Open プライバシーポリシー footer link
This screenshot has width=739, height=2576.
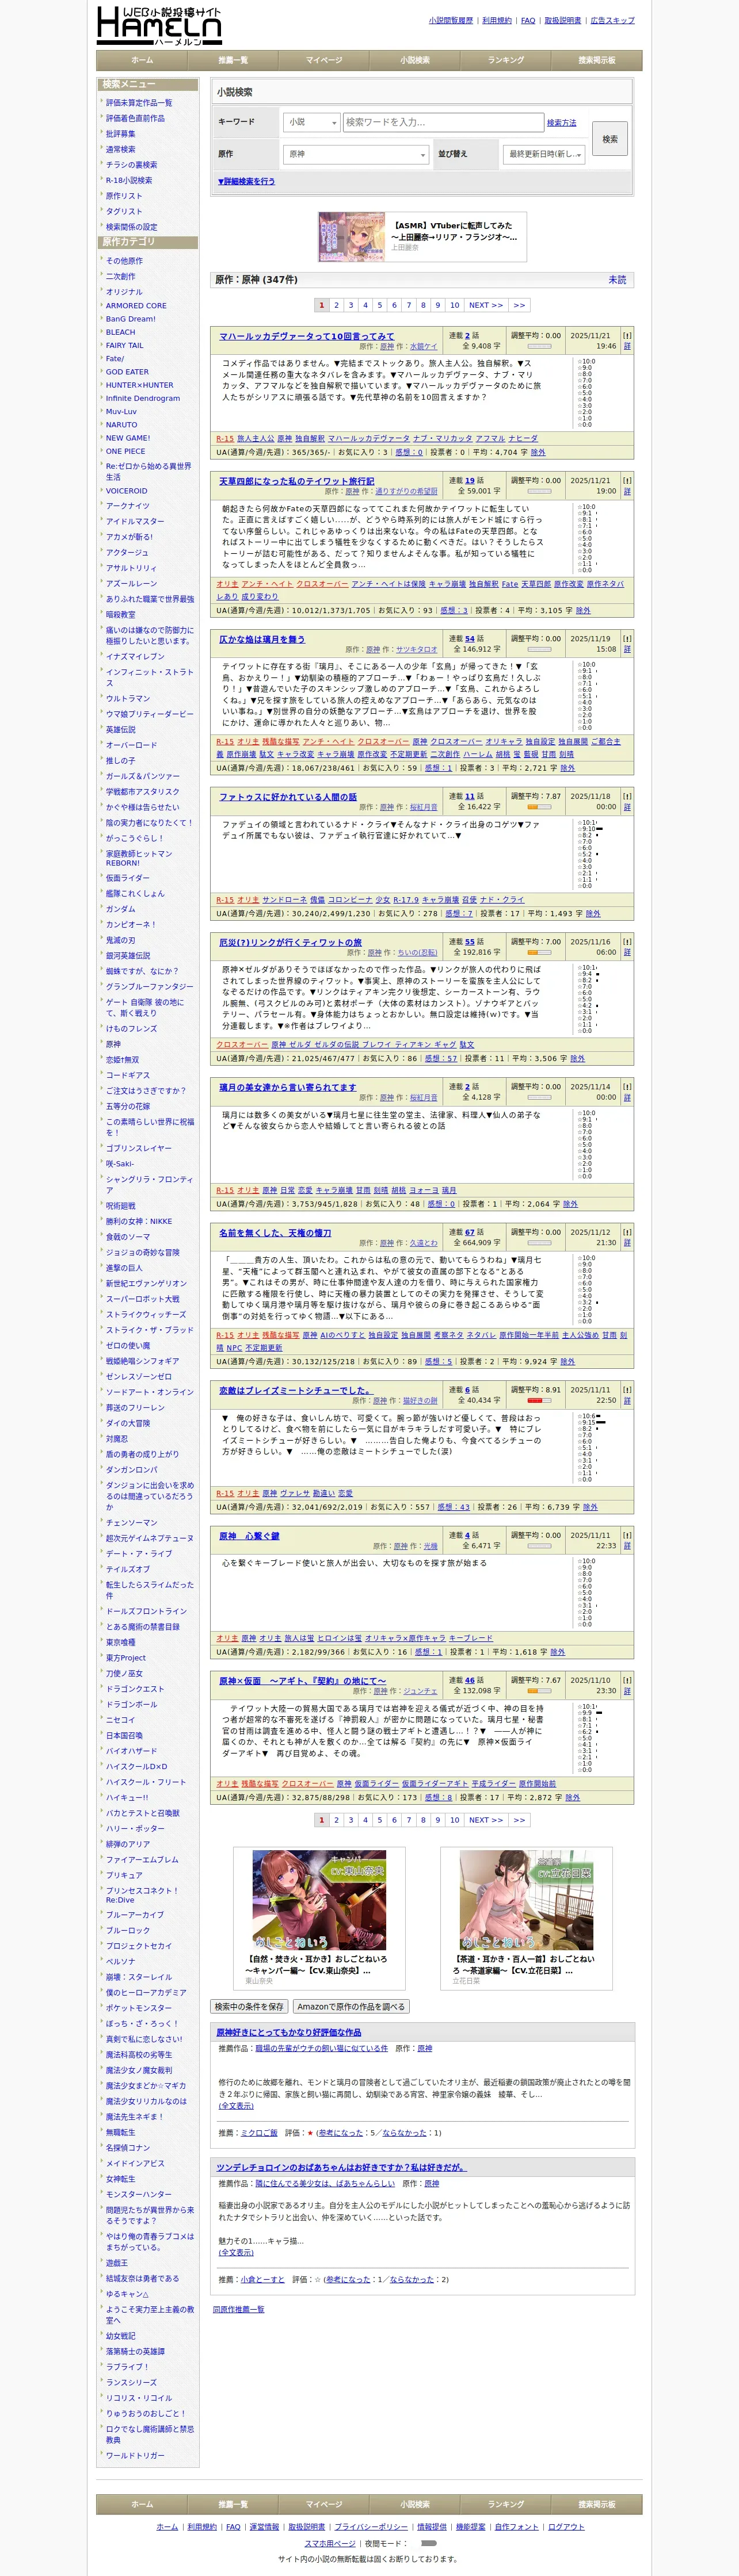tap(371, 2527)
